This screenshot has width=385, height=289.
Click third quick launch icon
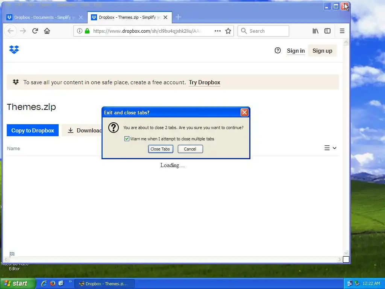(x=61, y=283)
